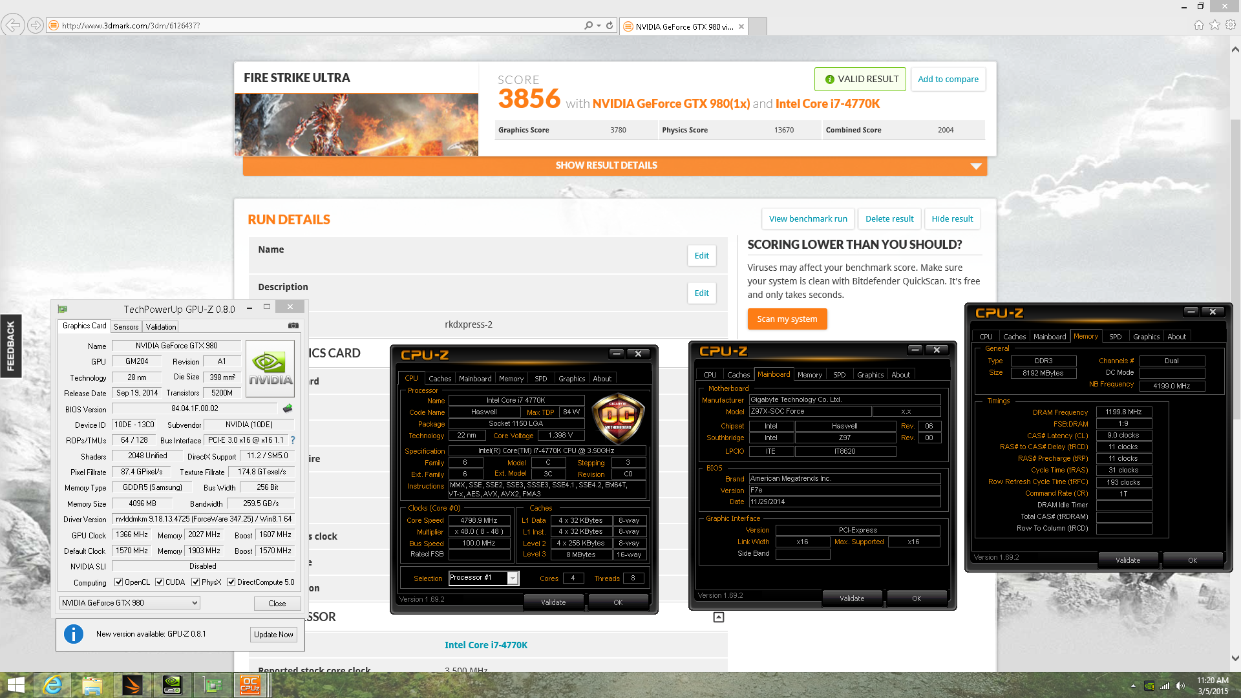Toggle the DirectCompute 5.0 checkbox
The width and height of the screenshot is (1241, 698).
(231, 582)
